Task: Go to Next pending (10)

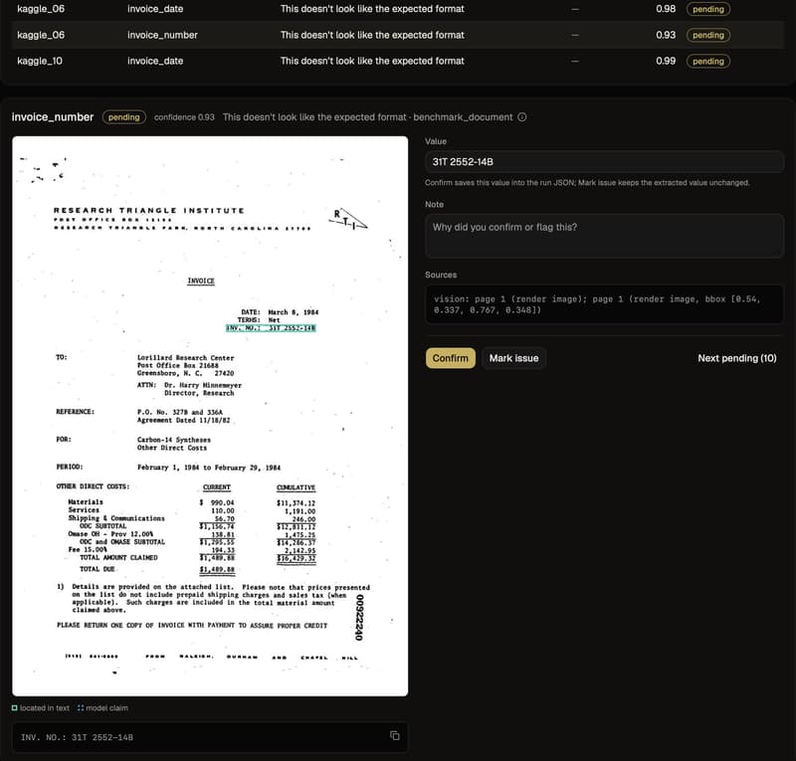Action: 736,358
